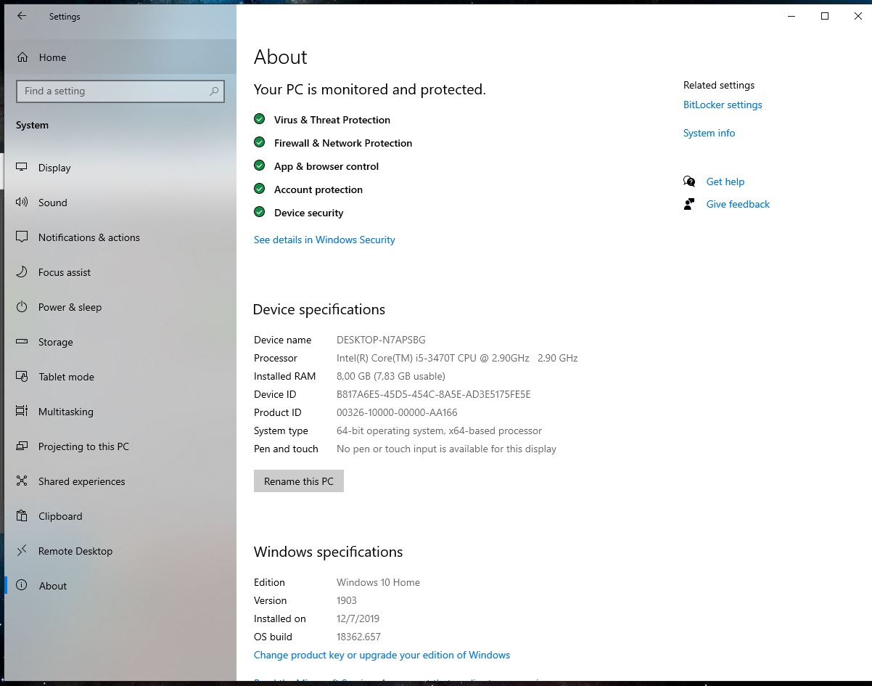Click the search magnifier icon
This screenshot has height=686, width=872.
214,91
